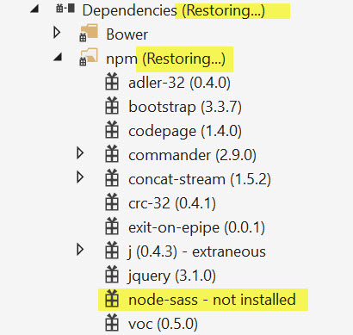Image resolution: width=353 pixels, height=335 pixels.
Task: Click the codepage package icon
Action: click(x=112, y=130)
